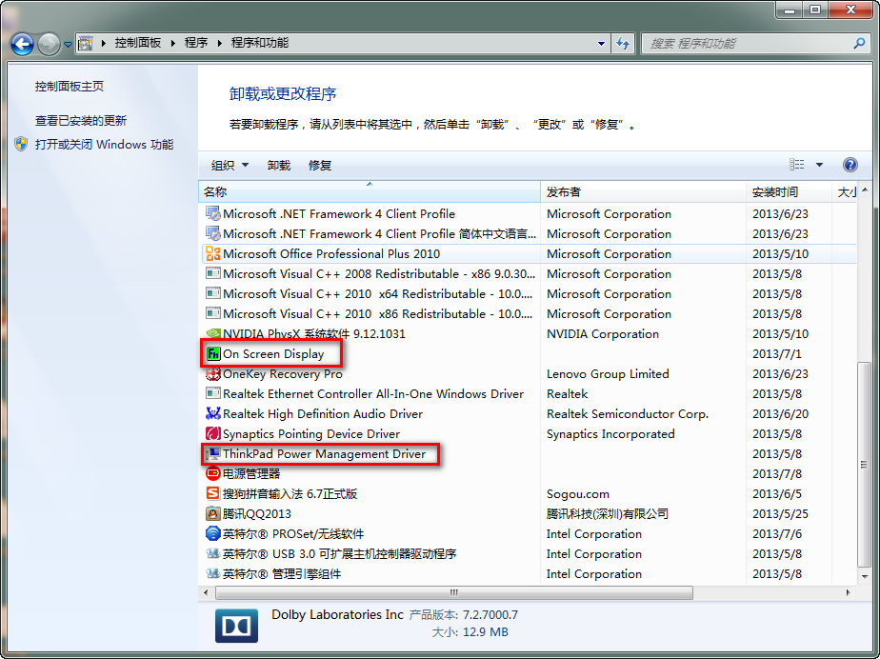
Task: Click 程序和功能 in the address breadcrumb
Action: coord(260,43)
